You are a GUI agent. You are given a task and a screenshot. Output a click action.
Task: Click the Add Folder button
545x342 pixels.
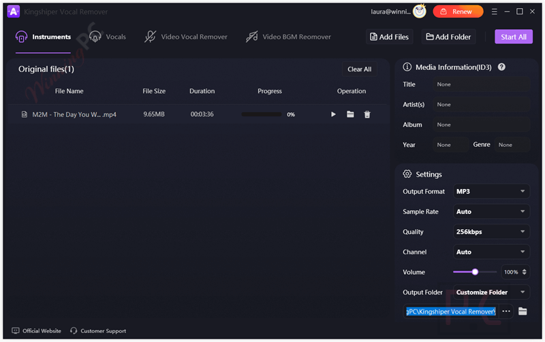pos(448,37)
